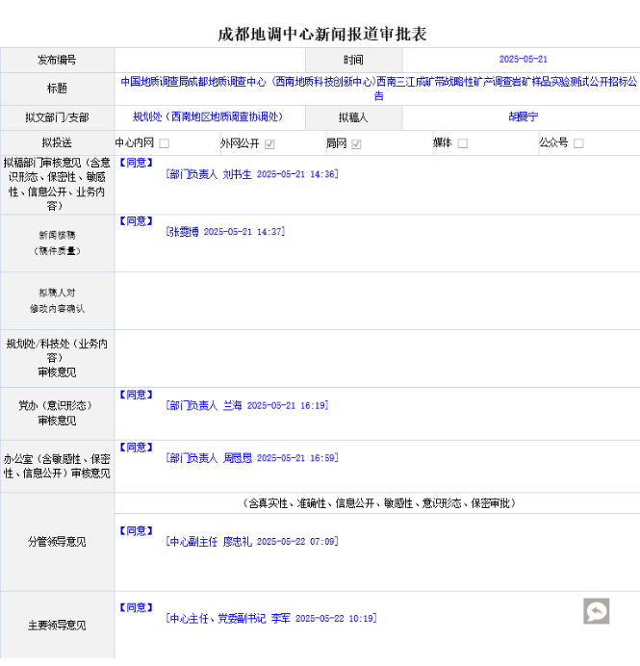Screen dimensions: 640x666
Task: Check the 公众号 checkbox
Action: pyautogui.click(x=578, y=143)
